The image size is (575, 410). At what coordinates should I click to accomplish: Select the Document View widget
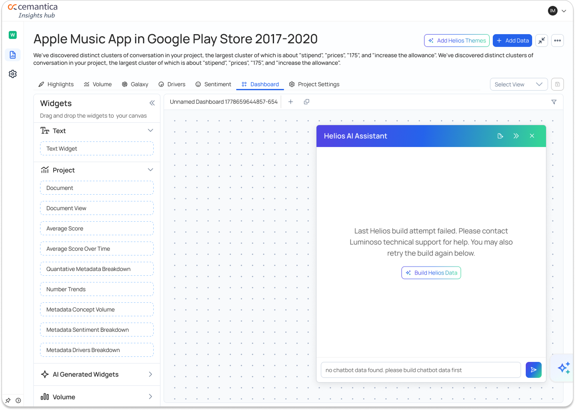point(97,208)
